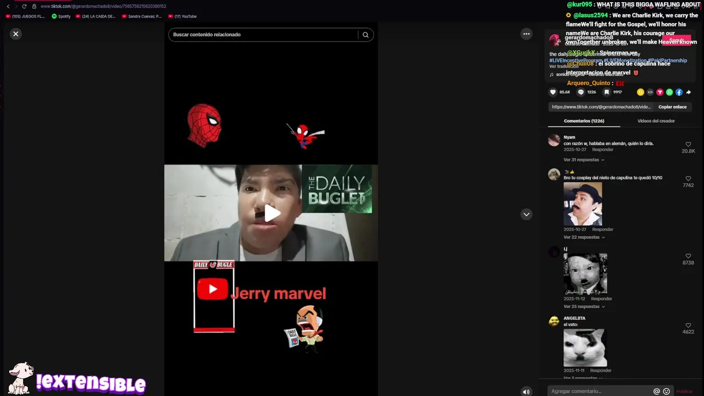Focus the 'Agregar comentario...' input

click(x=601, y=392)
